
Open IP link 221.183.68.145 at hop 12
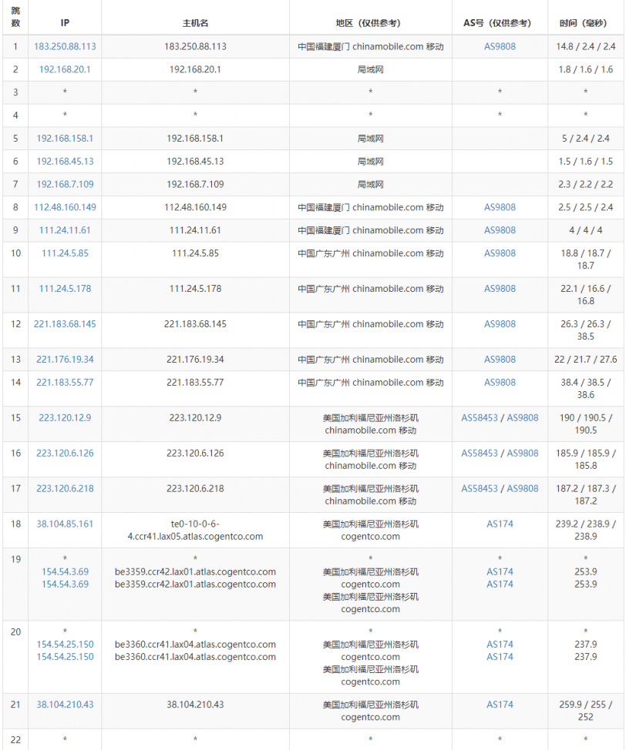[x=65, y=324]
